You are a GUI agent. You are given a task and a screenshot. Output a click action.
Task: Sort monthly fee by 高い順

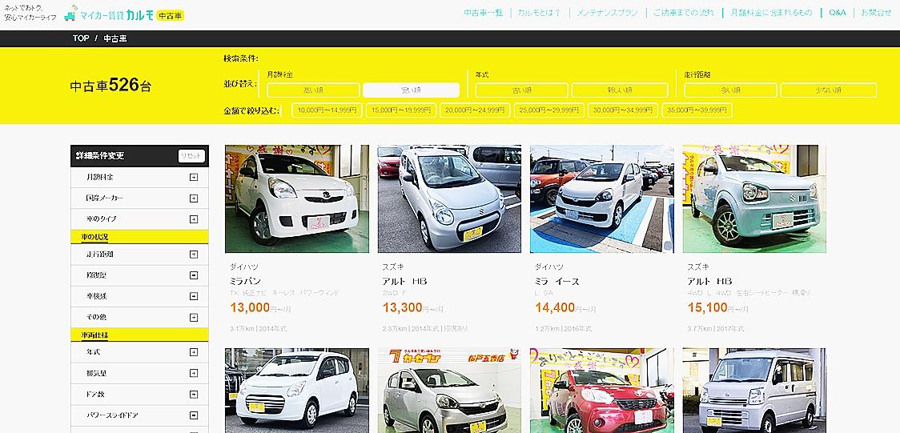coord(313,90)
